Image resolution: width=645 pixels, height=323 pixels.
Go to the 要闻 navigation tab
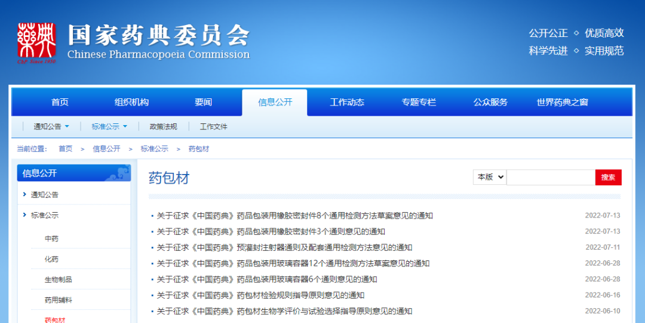click(203, 102)
